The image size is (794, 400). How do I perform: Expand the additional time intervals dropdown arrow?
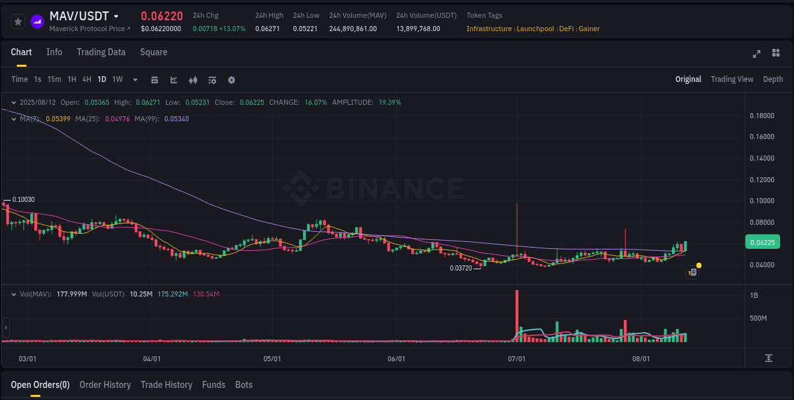pos(135,79)
